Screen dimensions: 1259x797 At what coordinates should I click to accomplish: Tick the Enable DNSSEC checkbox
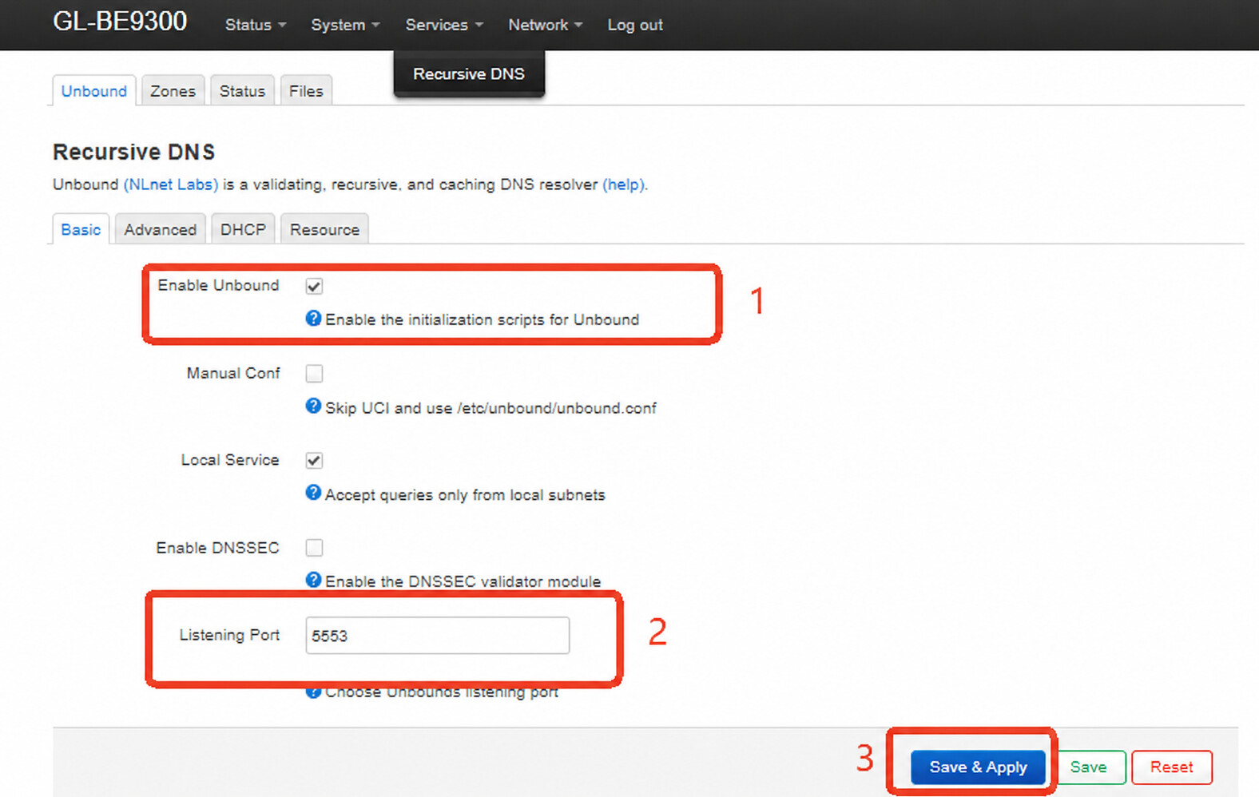tap(314, 547)
